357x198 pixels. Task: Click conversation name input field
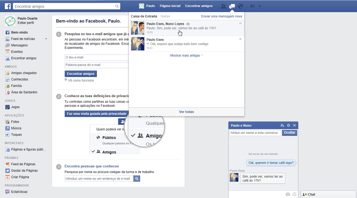coord(255,133)
